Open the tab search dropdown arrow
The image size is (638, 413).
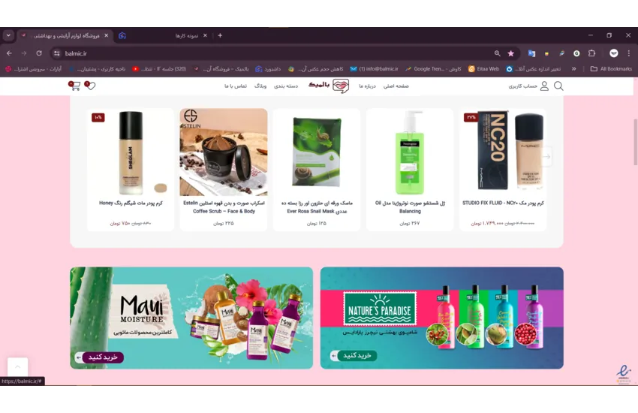pos(8,35)
